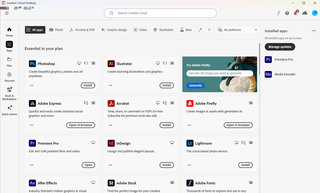Screen dimensions: 320x193
Task: Switch to the Photo category tab
Action: [56, 30]
